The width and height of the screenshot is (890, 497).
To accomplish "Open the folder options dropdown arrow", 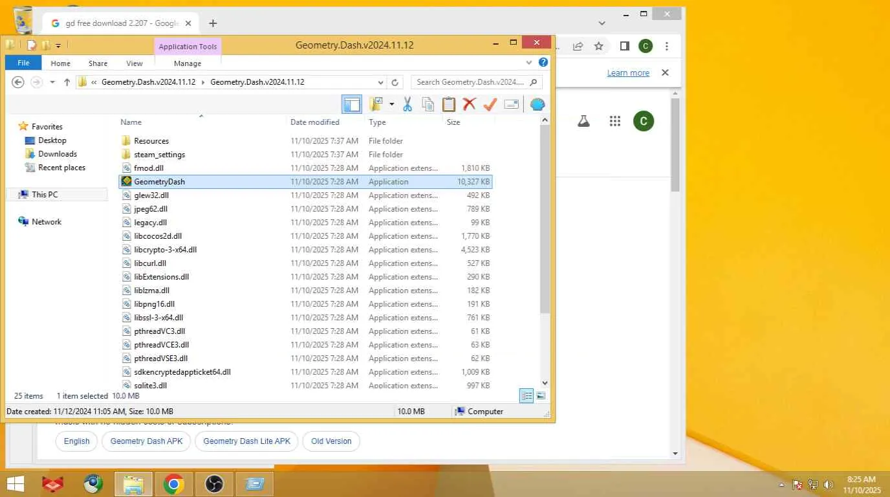I will (x=391, y=104).
